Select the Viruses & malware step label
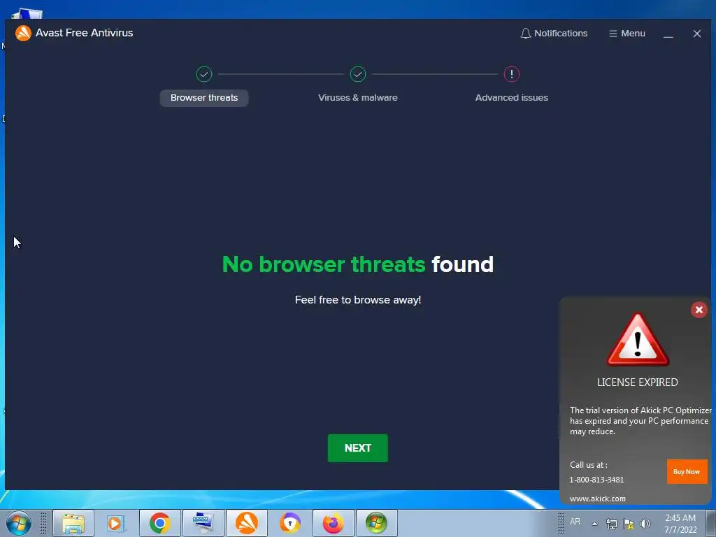Screen dimensions: 716x537 357,98
